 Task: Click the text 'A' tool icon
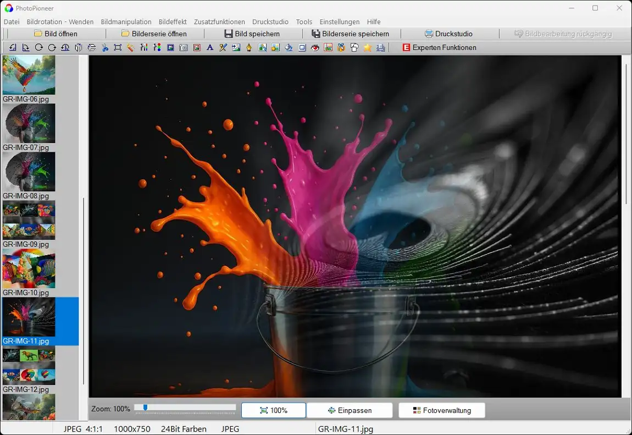pos(210,48)
